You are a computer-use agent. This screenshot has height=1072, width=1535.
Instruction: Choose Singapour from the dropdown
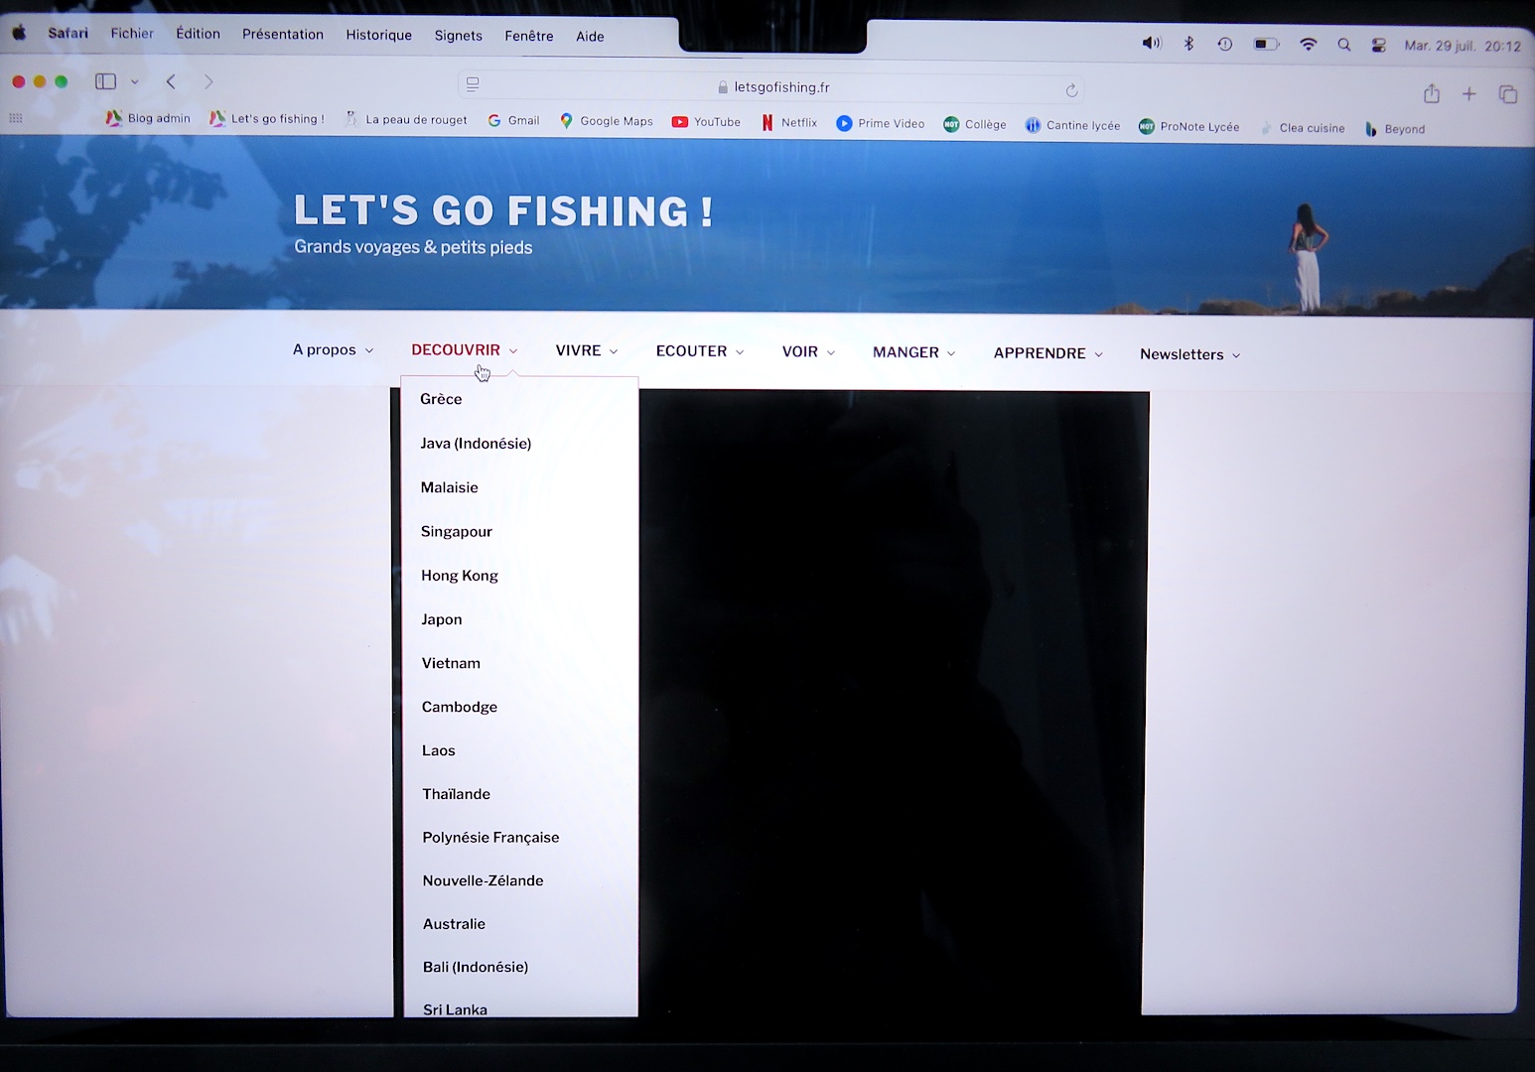click(457, 531)
